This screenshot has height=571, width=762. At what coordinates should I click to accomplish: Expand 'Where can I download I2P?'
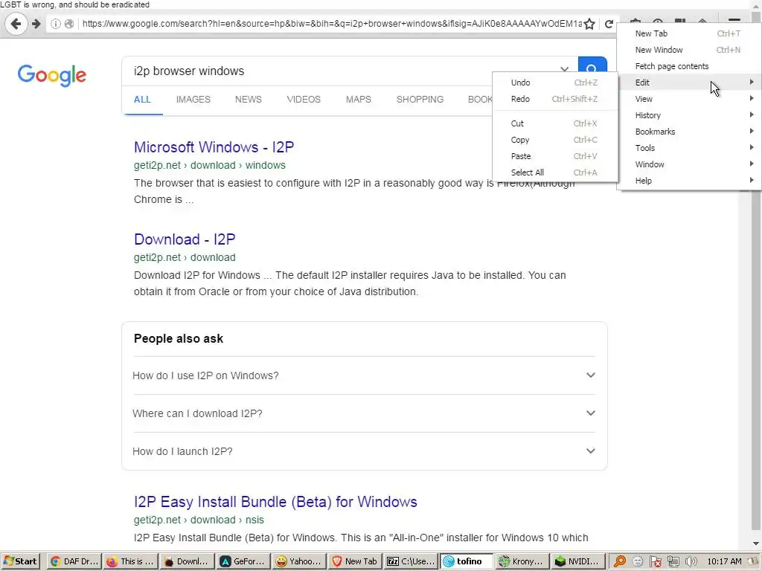(364, 413)
